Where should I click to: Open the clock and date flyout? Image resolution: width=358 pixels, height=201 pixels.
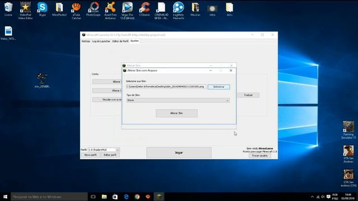pos(348,197)
